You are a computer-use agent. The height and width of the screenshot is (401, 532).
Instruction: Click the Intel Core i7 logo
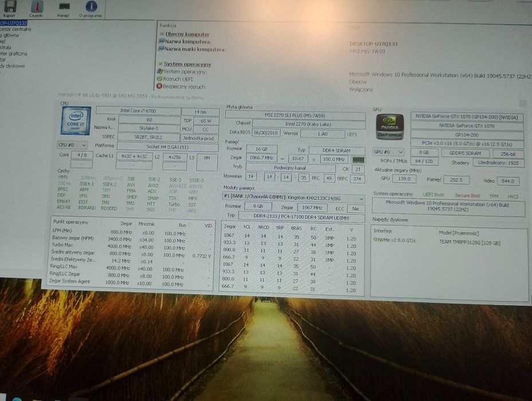(x=76, y=121)
